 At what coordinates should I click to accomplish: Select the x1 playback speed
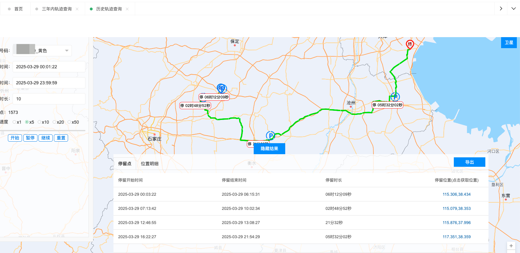coord(17,122)
